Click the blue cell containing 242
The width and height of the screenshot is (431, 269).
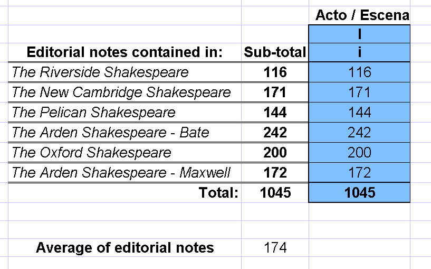[360, 133]
